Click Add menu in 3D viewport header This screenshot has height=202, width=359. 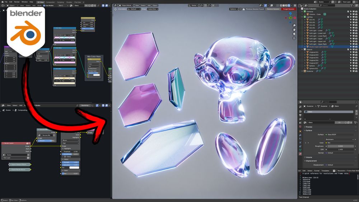point(149,5)
